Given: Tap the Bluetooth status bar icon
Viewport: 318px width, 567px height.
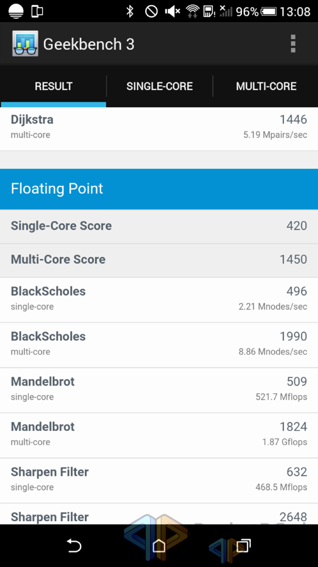Looking at the screenshot, I should [x=130, y=11].
